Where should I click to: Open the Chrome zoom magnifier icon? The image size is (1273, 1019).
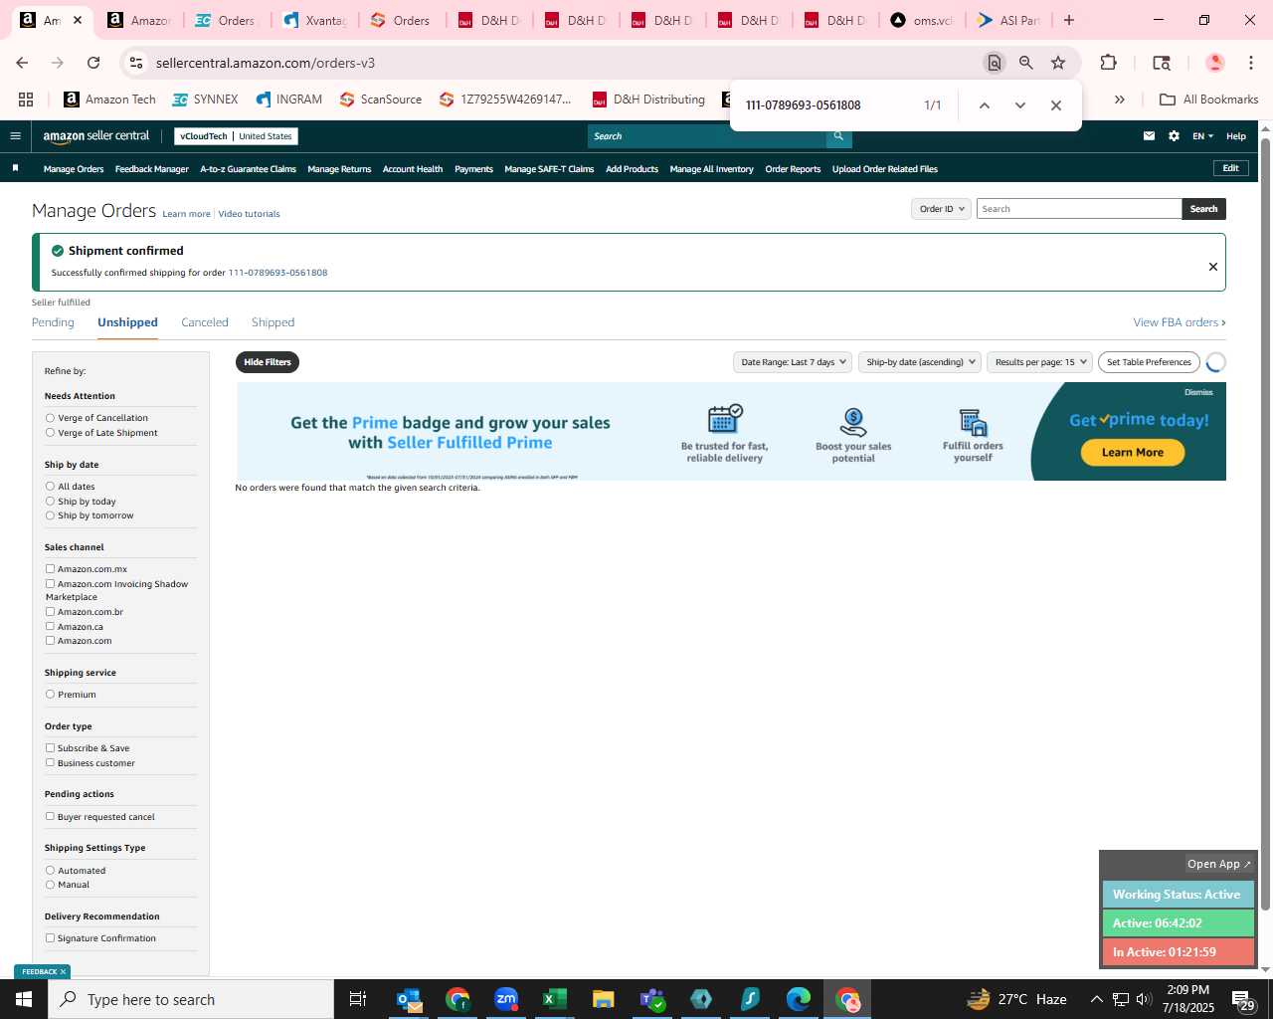(x=1026, y=63)
